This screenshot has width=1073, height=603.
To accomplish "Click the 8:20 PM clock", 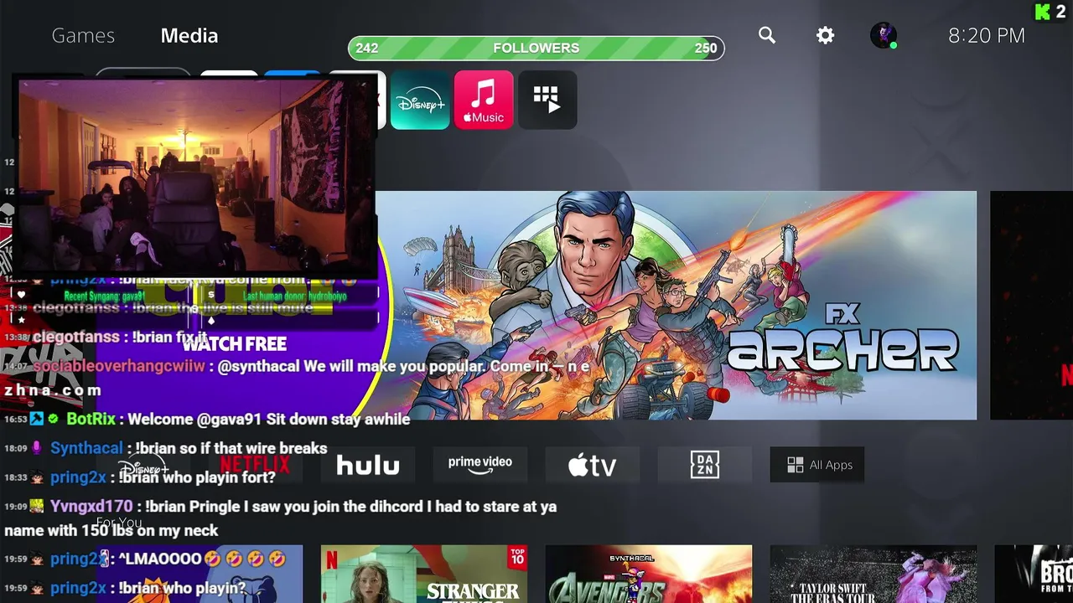I will click(x=987, y=35).
